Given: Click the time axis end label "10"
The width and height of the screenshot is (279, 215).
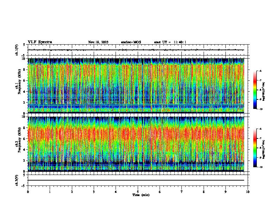Looking at the screenshot, I should [x=248, y=192].
